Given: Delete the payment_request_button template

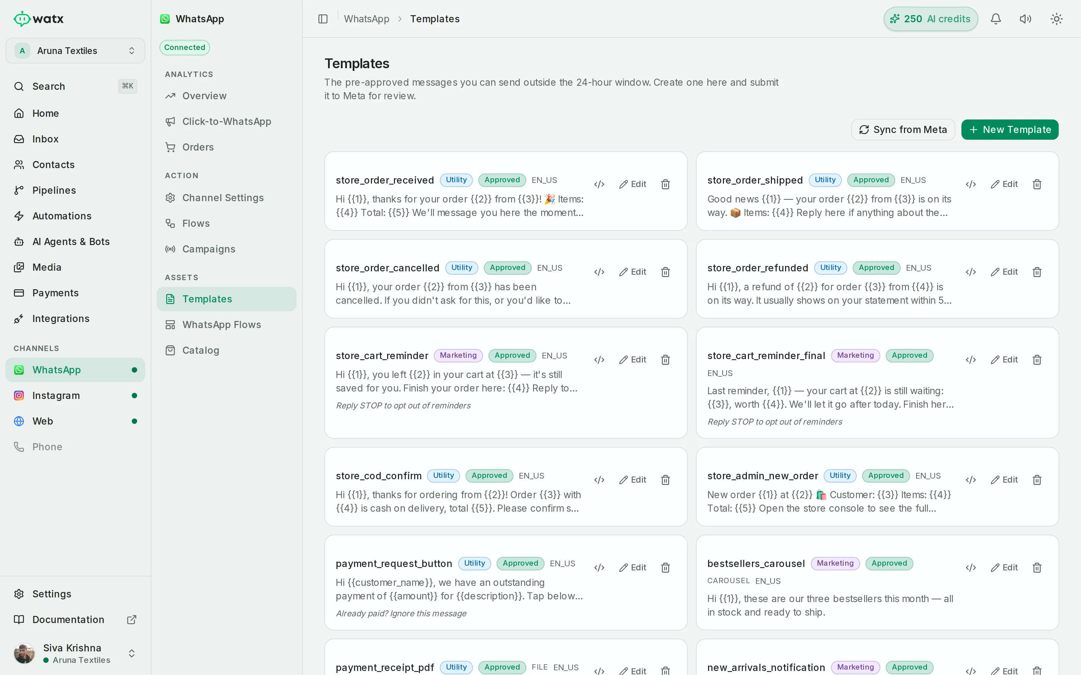Looking at the screenshot, I should click(x=665, y=567).
